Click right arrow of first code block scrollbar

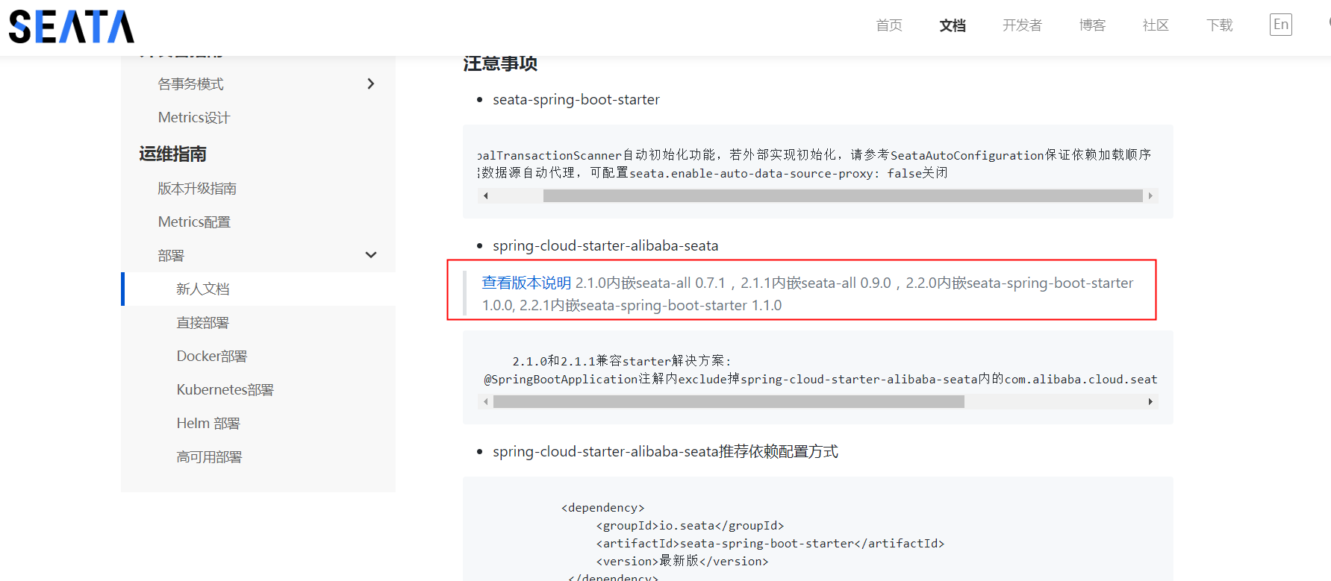coord(1150,195)
